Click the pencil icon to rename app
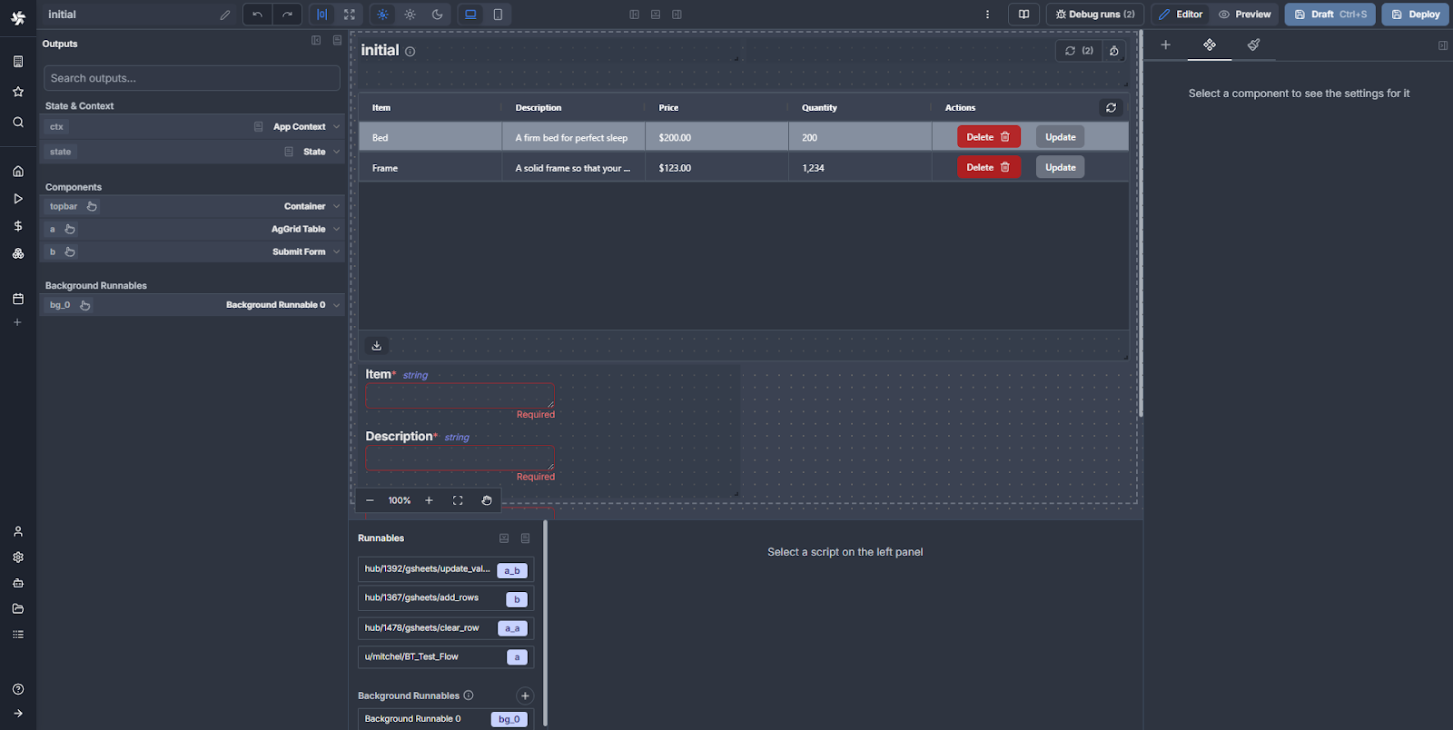The height and width of the screenshot is (730, 1453). pyautogui.click(x=225, y=15)
